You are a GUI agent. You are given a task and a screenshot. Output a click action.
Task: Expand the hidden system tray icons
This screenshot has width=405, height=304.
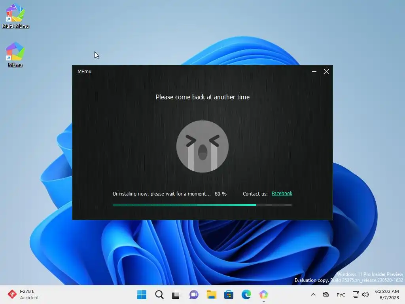(x=313, y=294)
